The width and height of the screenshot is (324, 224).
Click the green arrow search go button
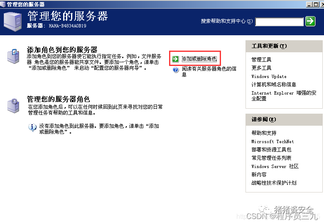[x=310, y=21]
